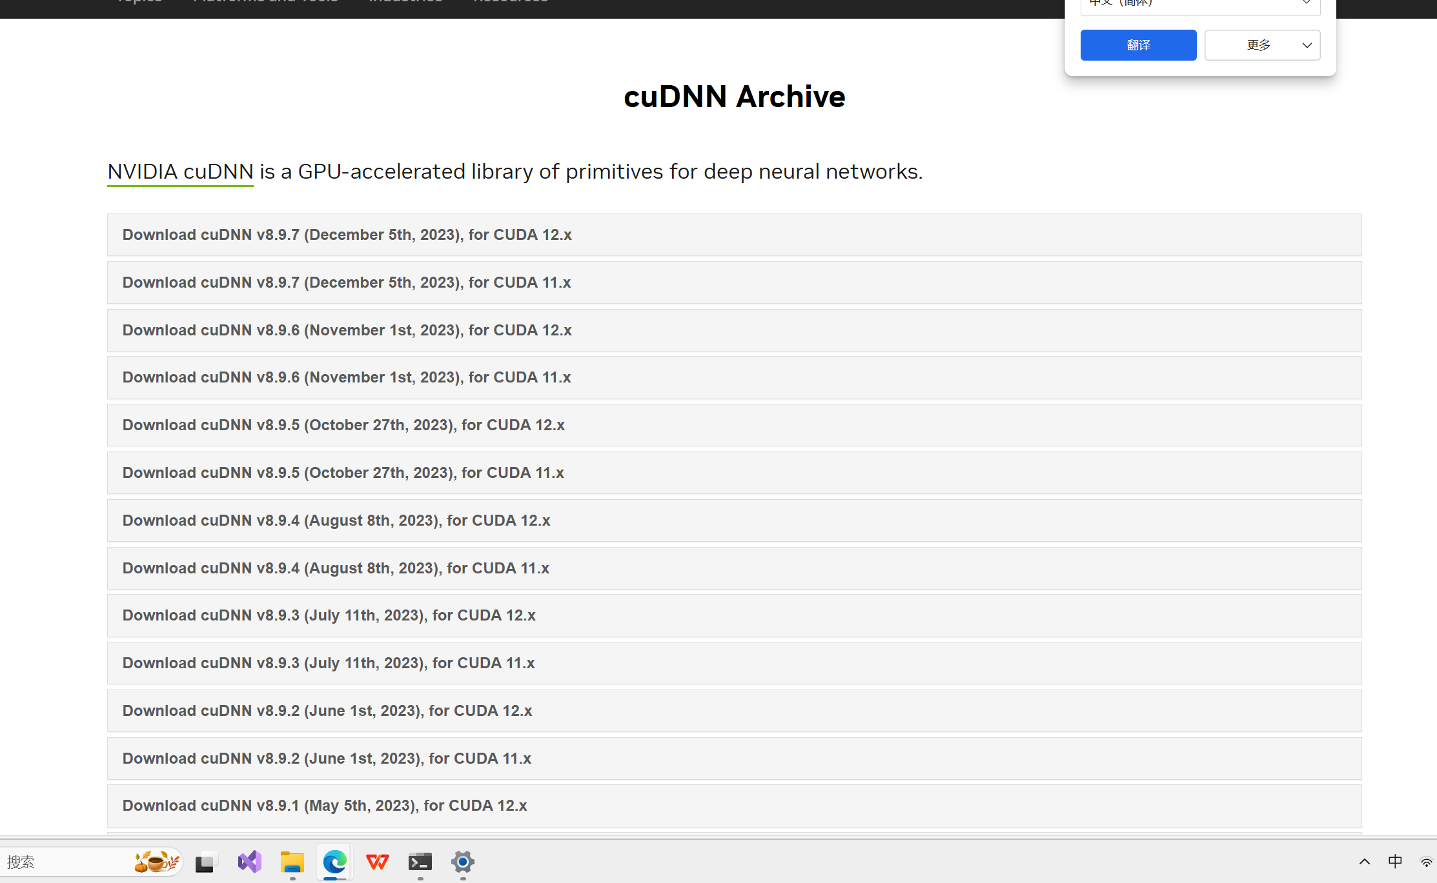Launch WPS Office from the taskbar
Image resolution: width=1437 pixels, height=883 pixels.
coord(377,862)
